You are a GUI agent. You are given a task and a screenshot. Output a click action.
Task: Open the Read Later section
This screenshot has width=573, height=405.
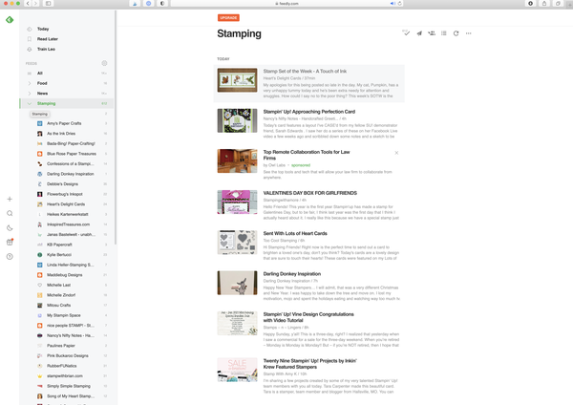[x=49, y=39]
